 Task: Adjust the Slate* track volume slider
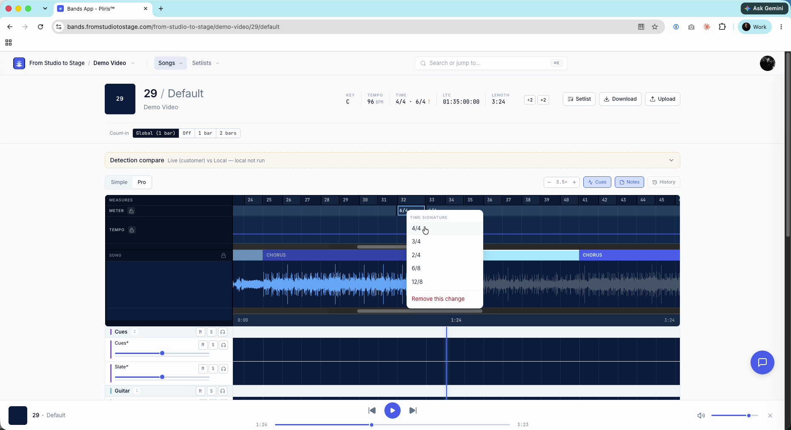coord(162,377)
